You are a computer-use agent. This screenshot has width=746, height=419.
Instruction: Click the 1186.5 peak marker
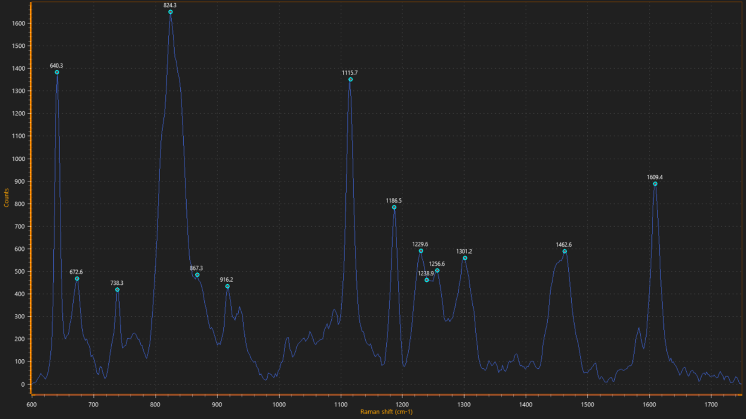tap(394, 208)
